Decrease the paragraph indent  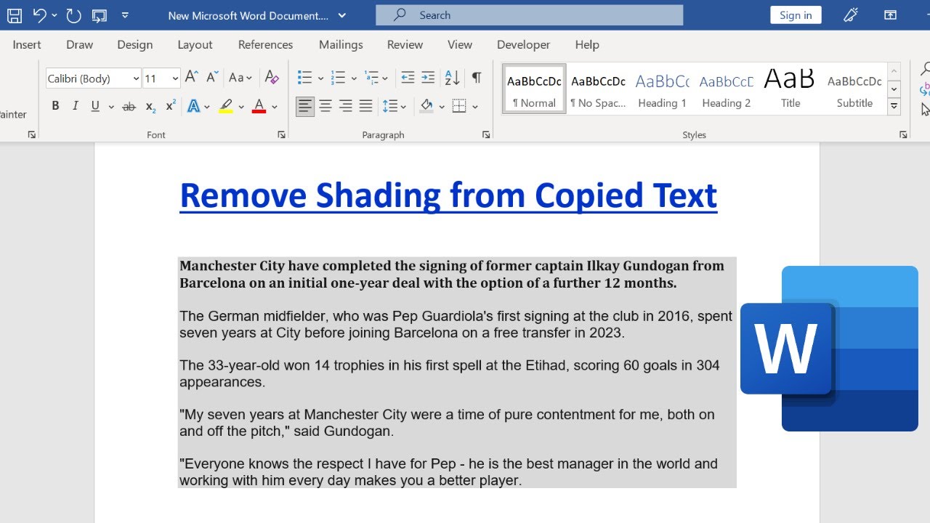click(x=408, y=77)
